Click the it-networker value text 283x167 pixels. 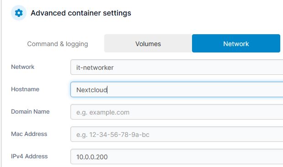click(x=95, y=68)
